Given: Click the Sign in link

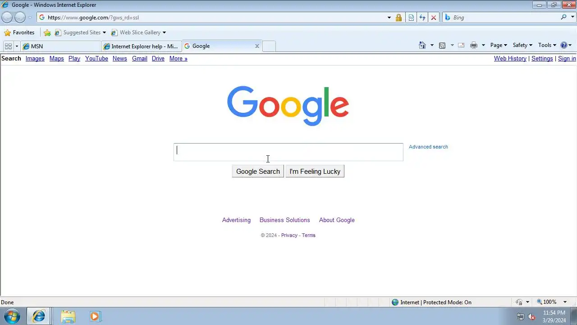Looking at the screenshot, I should 567,59.
